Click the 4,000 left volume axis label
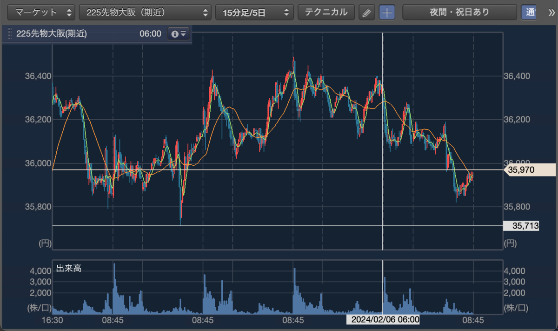 (41, 270)
